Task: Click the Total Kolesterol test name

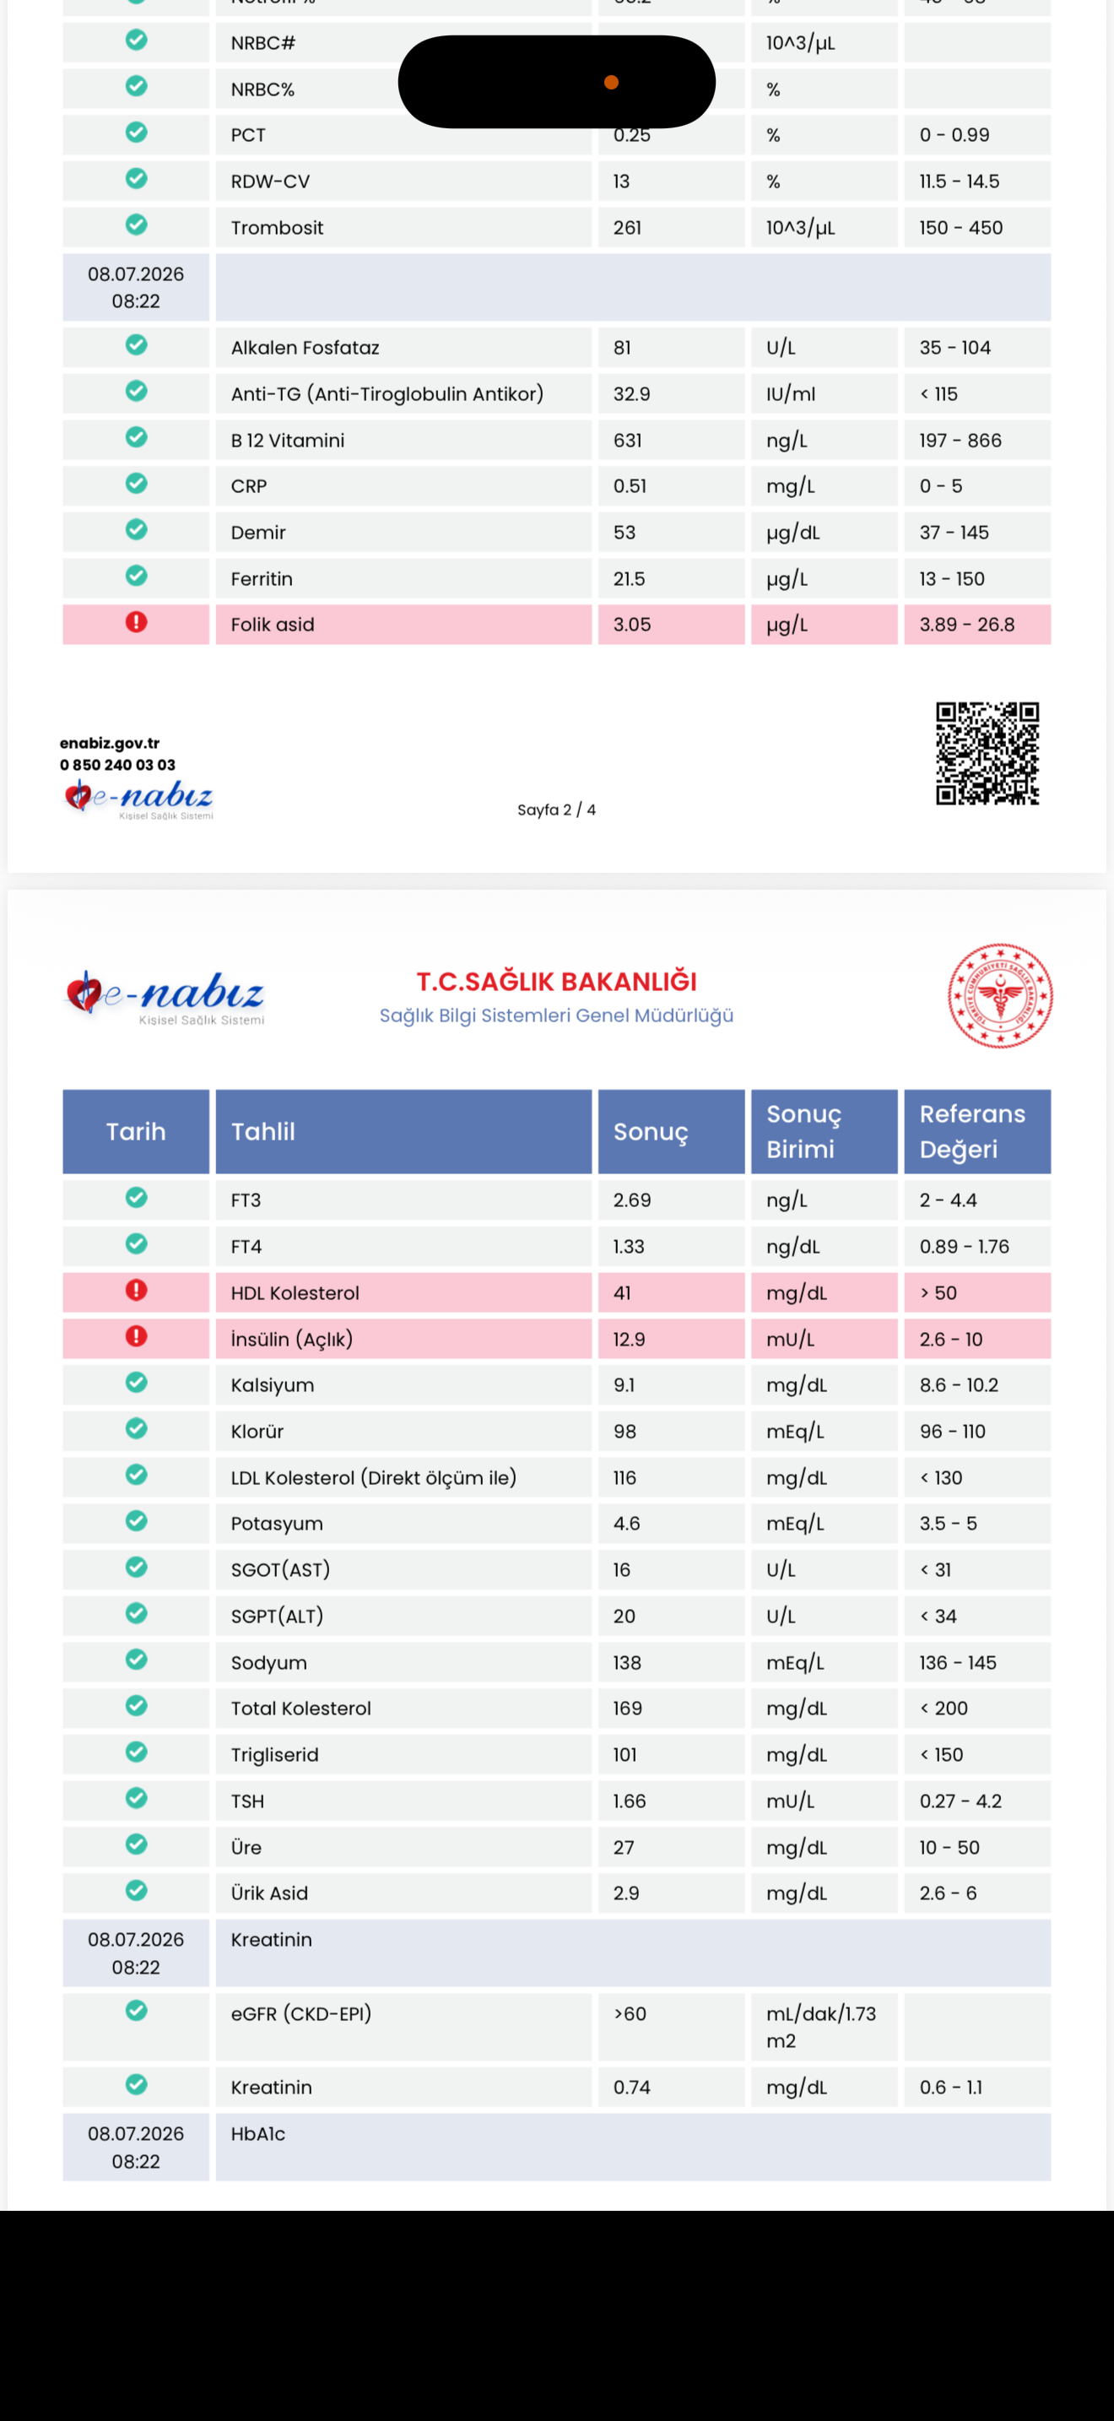Action: coord(300,1709)
